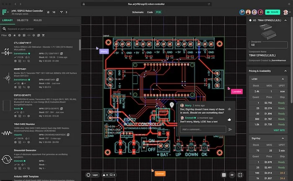Click the SHARE button
This screenshot has width=293, height=181.
point(272,12)
